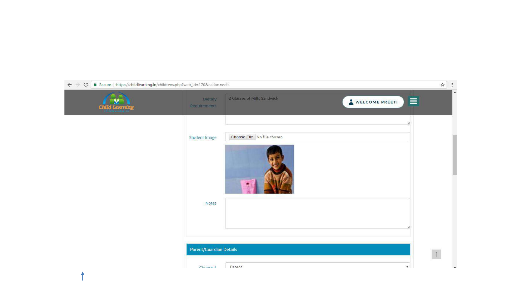
Task: Click the browser forward arrow
Action: pos(78,85)
